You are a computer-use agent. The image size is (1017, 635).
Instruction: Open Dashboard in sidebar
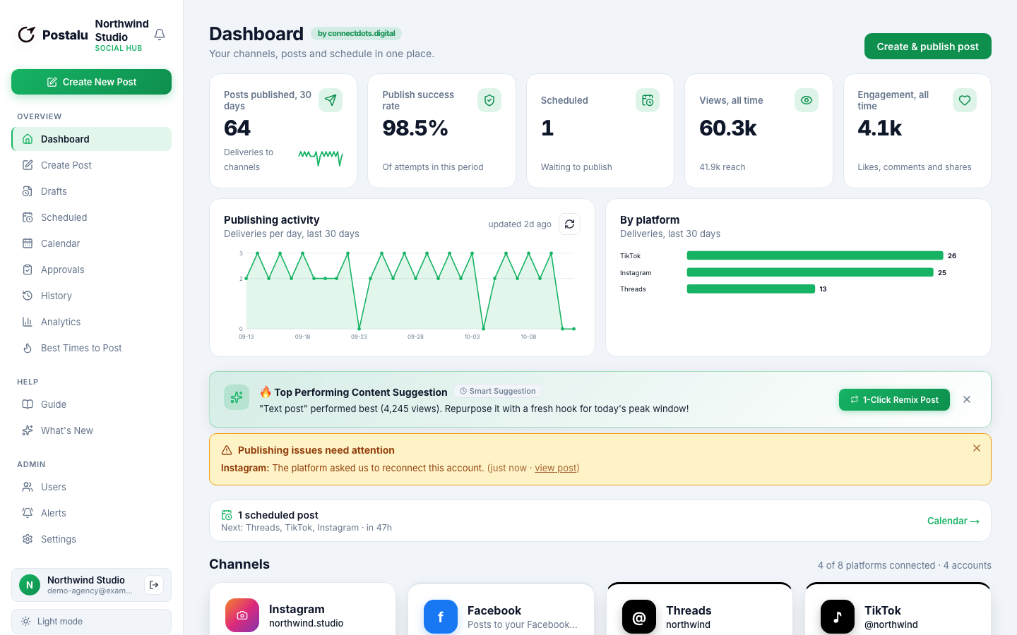pos(91,139)
